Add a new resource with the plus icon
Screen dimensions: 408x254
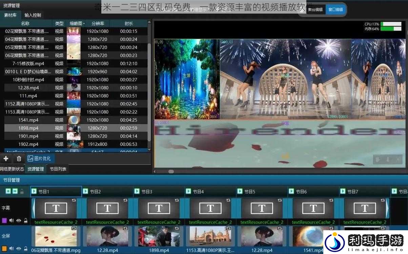point(6,158)
